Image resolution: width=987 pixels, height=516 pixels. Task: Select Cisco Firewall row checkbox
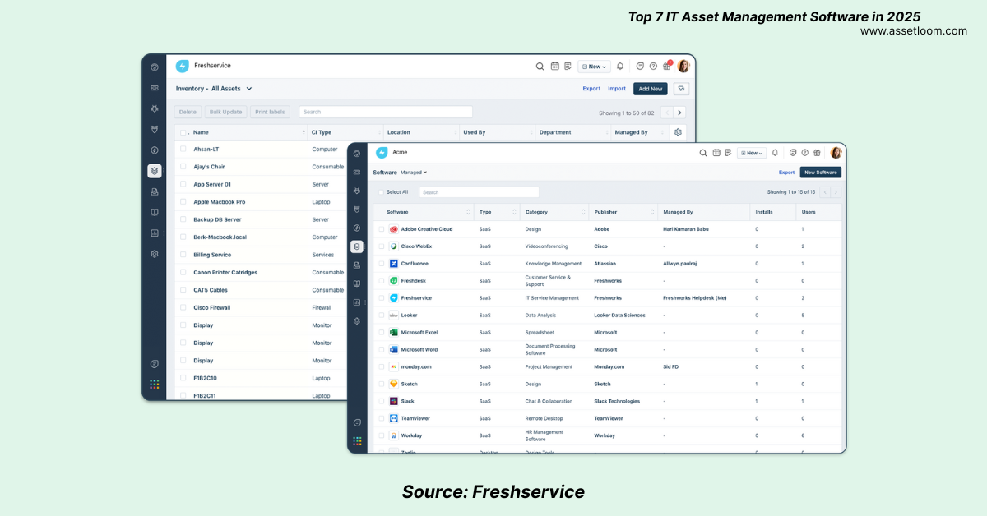[x=183, y=307]
